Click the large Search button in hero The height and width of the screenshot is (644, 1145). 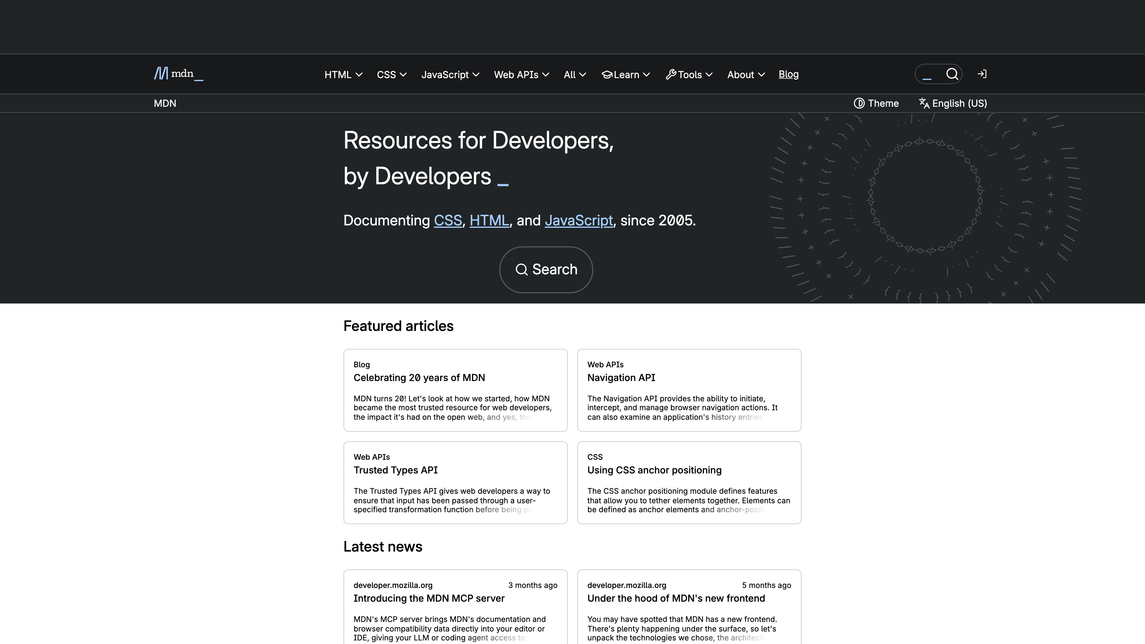point(546,269)
